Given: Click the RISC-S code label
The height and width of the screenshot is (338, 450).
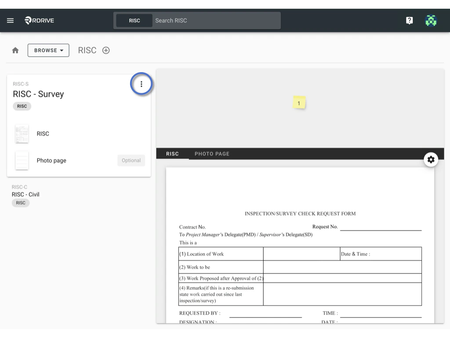Looking at the screenshot, I should (21, 84).
